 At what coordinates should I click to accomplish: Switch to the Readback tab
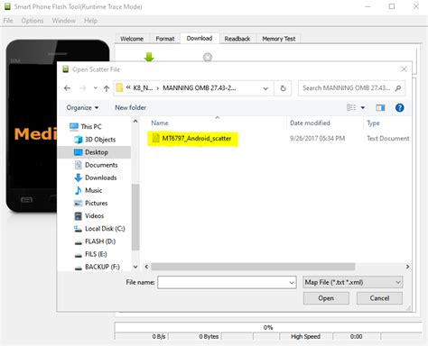pos(237,39)
